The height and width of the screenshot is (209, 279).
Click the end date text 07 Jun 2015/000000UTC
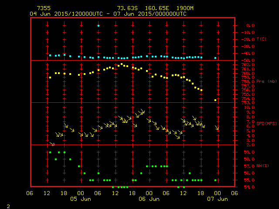click(x=150, y=14)
